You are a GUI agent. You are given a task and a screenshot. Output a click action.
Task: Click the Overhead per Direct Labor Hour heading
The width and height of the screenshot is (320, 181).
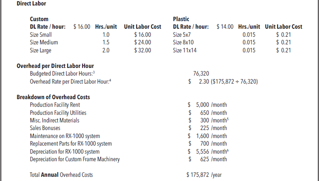click(x=55, y=66)
